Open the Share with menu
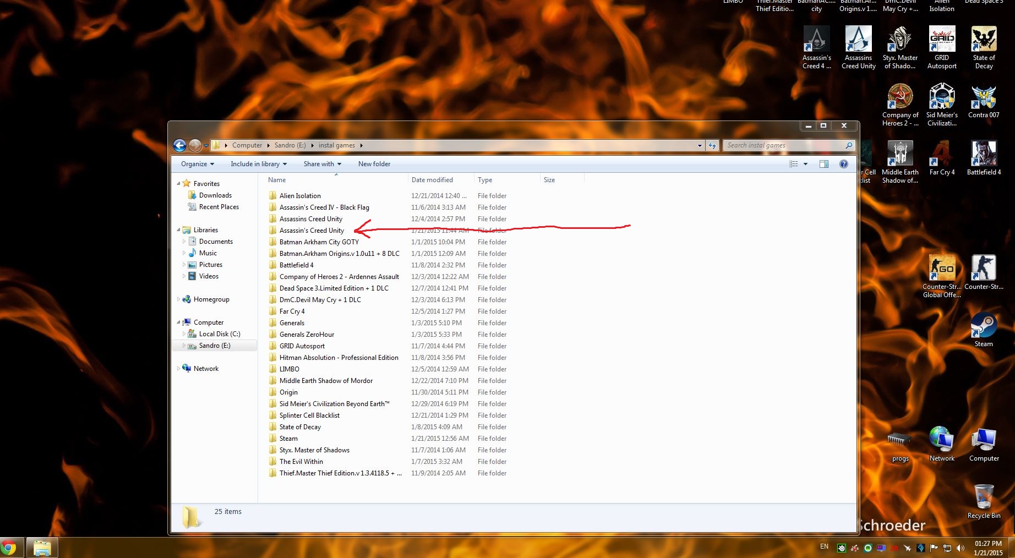Viewport: 1015px width, 558px height. coord(323,164)
